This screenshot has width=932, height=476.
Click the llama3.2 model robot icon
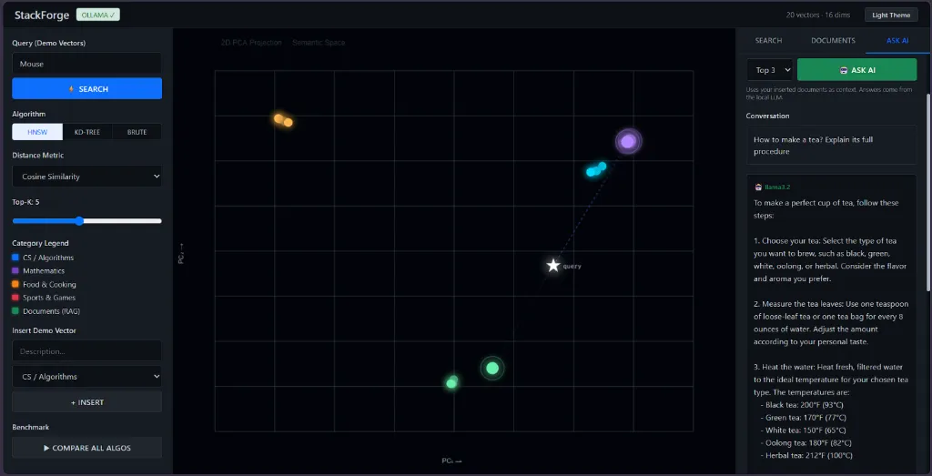click(758, 187)
